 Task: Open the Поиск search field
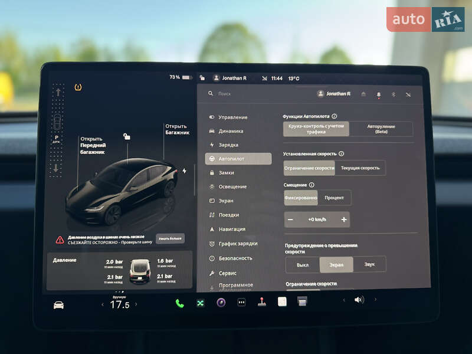point(219,93)
